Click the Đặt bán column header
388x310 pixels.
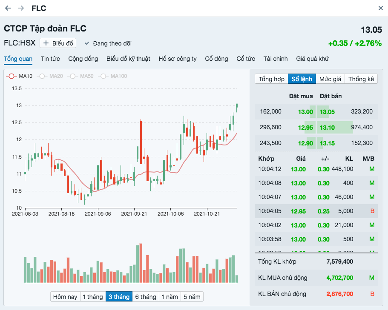[331, 96]
